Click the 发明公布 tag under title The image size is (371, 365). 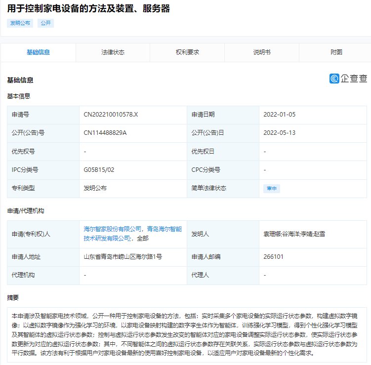pos(20,23)
